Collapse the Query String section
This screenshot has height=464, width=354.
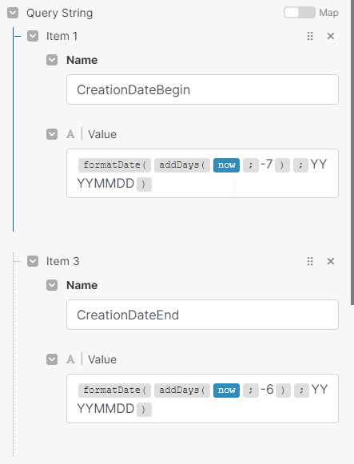13,13
